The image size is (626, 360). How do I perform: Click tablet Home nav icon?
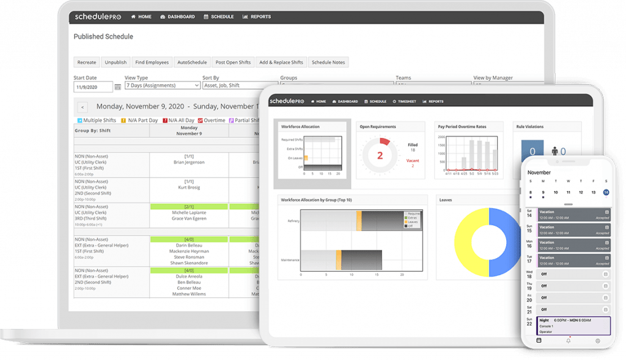[x=313, y=101]
